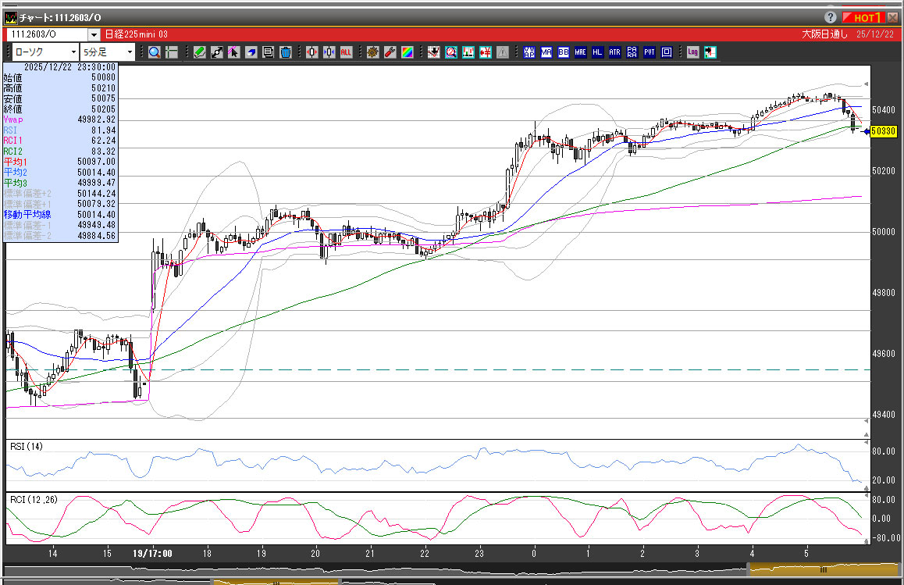This screenshot has width=904, height=585.
Task: Click the magnifying glass zoom icon
Action: click(154, 52)
